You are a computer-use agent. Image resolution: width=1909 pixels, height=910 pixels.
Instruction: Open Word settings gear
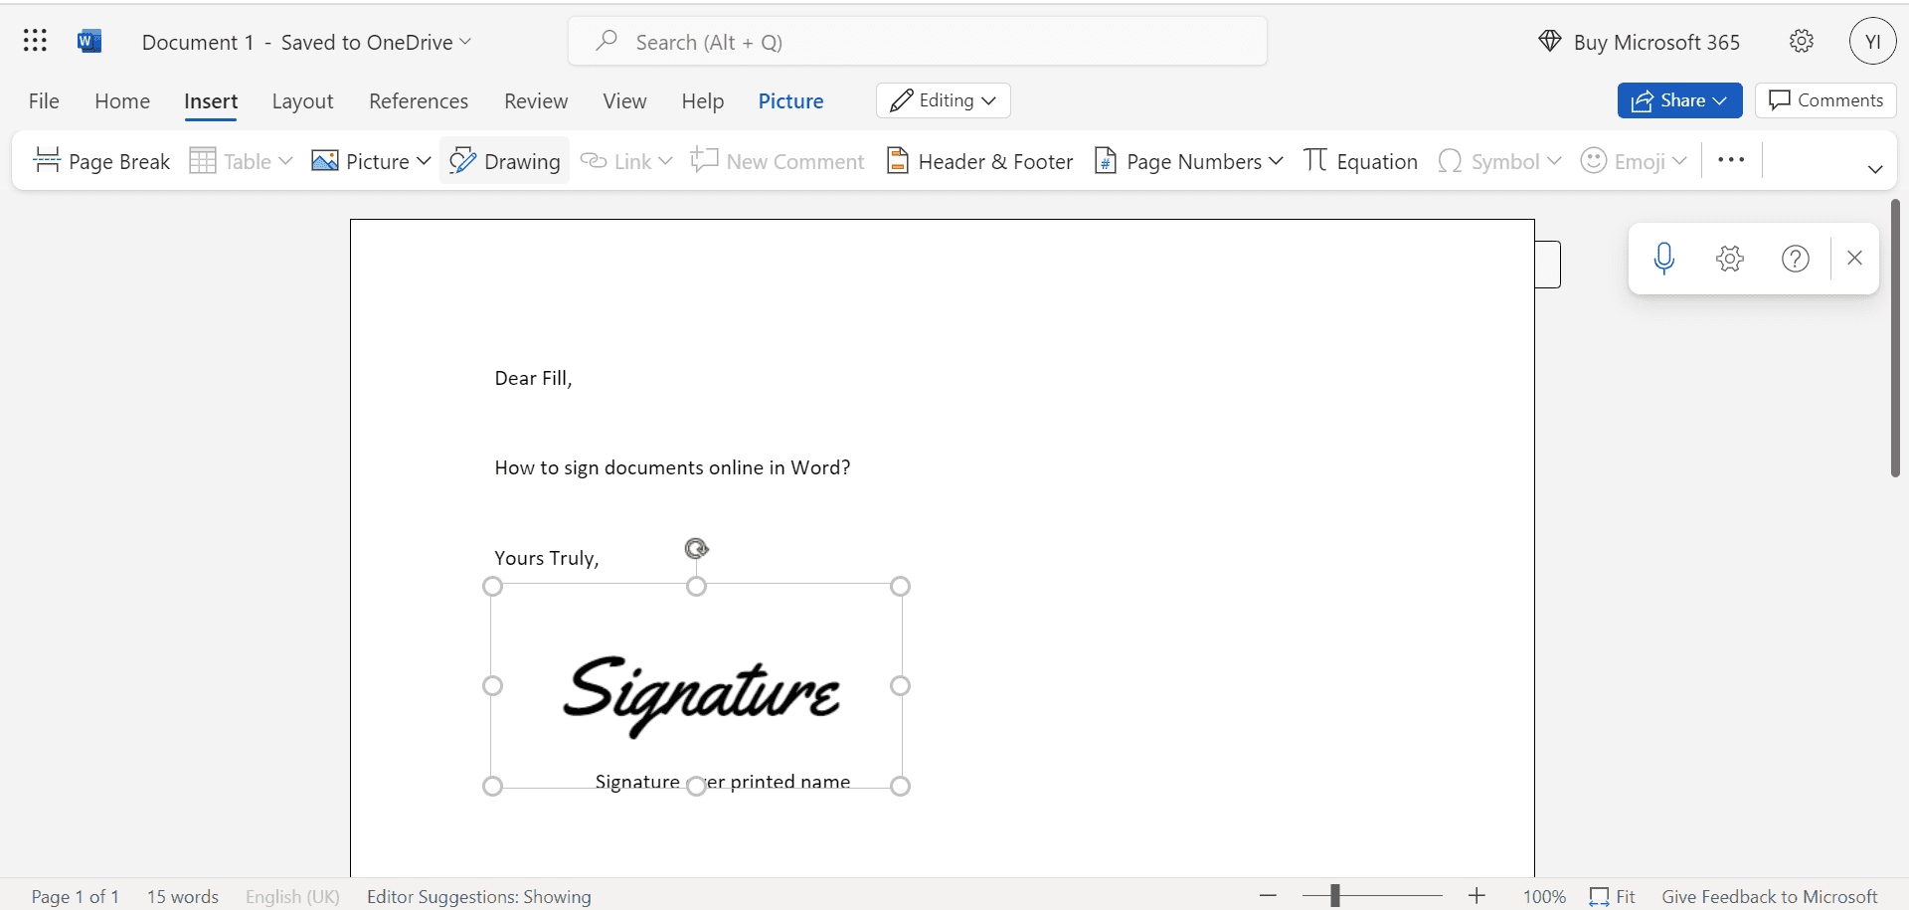tap(1802, 41)
